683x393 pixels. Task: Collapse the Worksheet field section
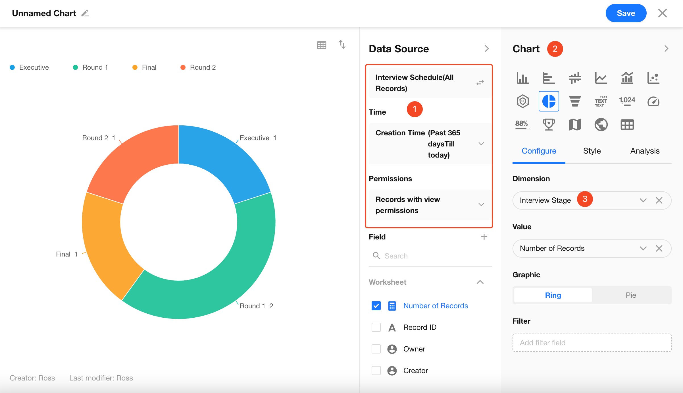(x=480, y=282)
